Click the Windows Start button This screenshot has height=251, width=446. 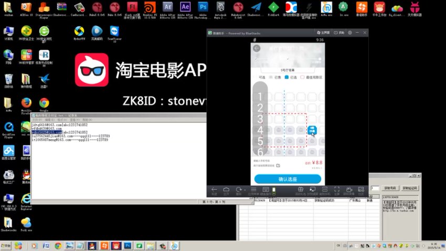[x=6, y=246]
